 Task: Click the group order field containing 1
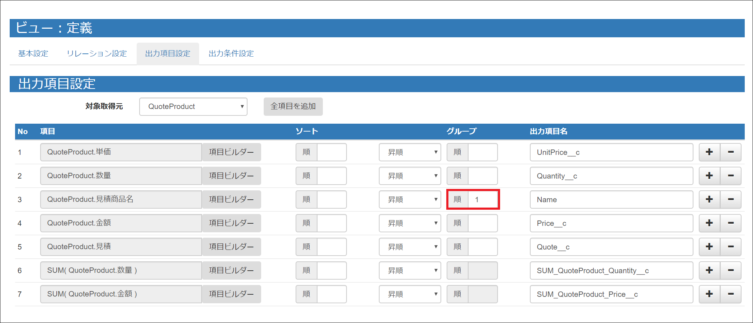tap(483, 199)
